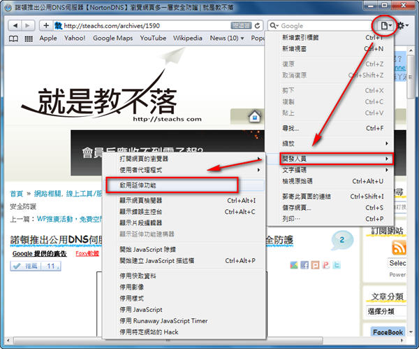Toggle 停用快取資料 option
The width and height of the screenshot is (419, 349).
pyautogui.click(x=184, y=276)
